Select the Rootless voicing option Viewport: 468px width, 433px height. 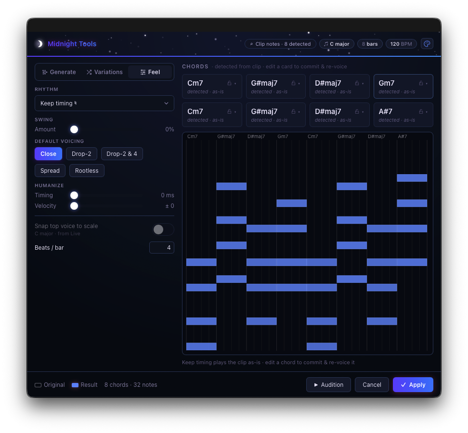pos(87,171)
